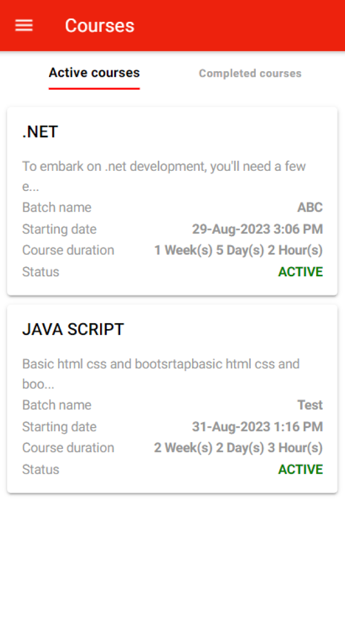Screen dimensions: 345x618
Task: Click Course duration label in JAVA SCRIPT card
Action: click(68, 448)
